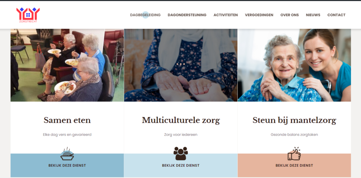Click Bekijk deze dienst under Steun bij mantelzorg

294,166
